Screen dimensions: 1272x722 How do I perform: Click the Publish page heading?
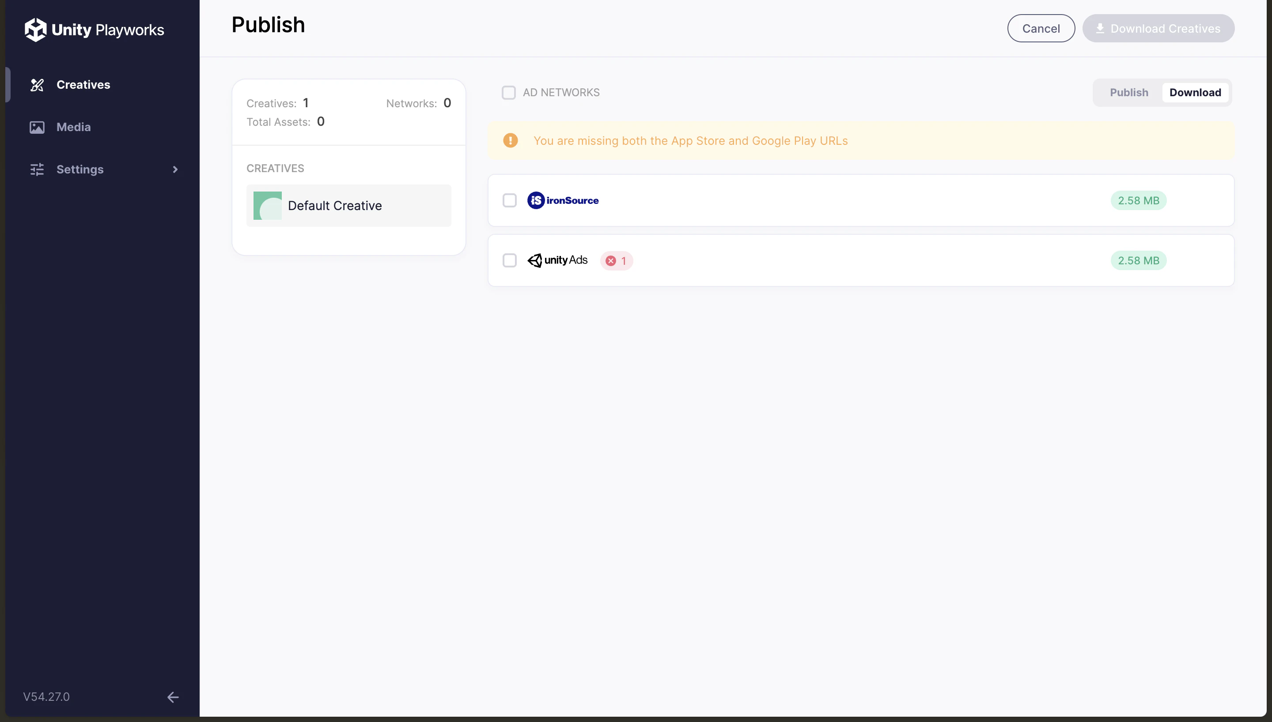(x=268, y=25)
